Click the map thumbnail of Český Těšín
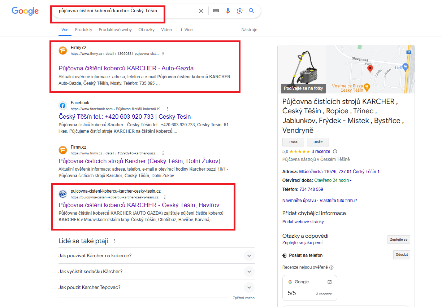The height and width of the screenshot is (307, 442). pyautogui.click(x=370, y=69)
